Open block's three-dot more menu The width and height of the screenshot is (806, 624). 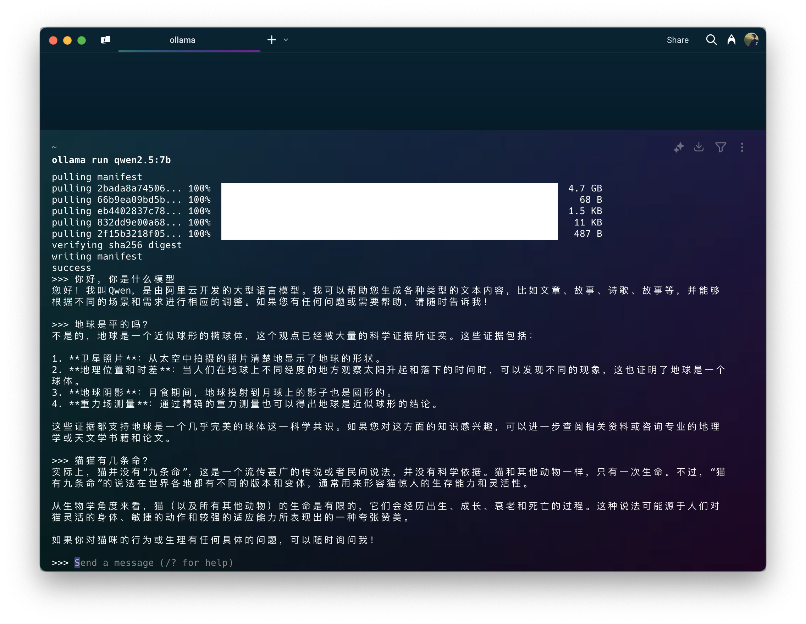coord(742,147)
